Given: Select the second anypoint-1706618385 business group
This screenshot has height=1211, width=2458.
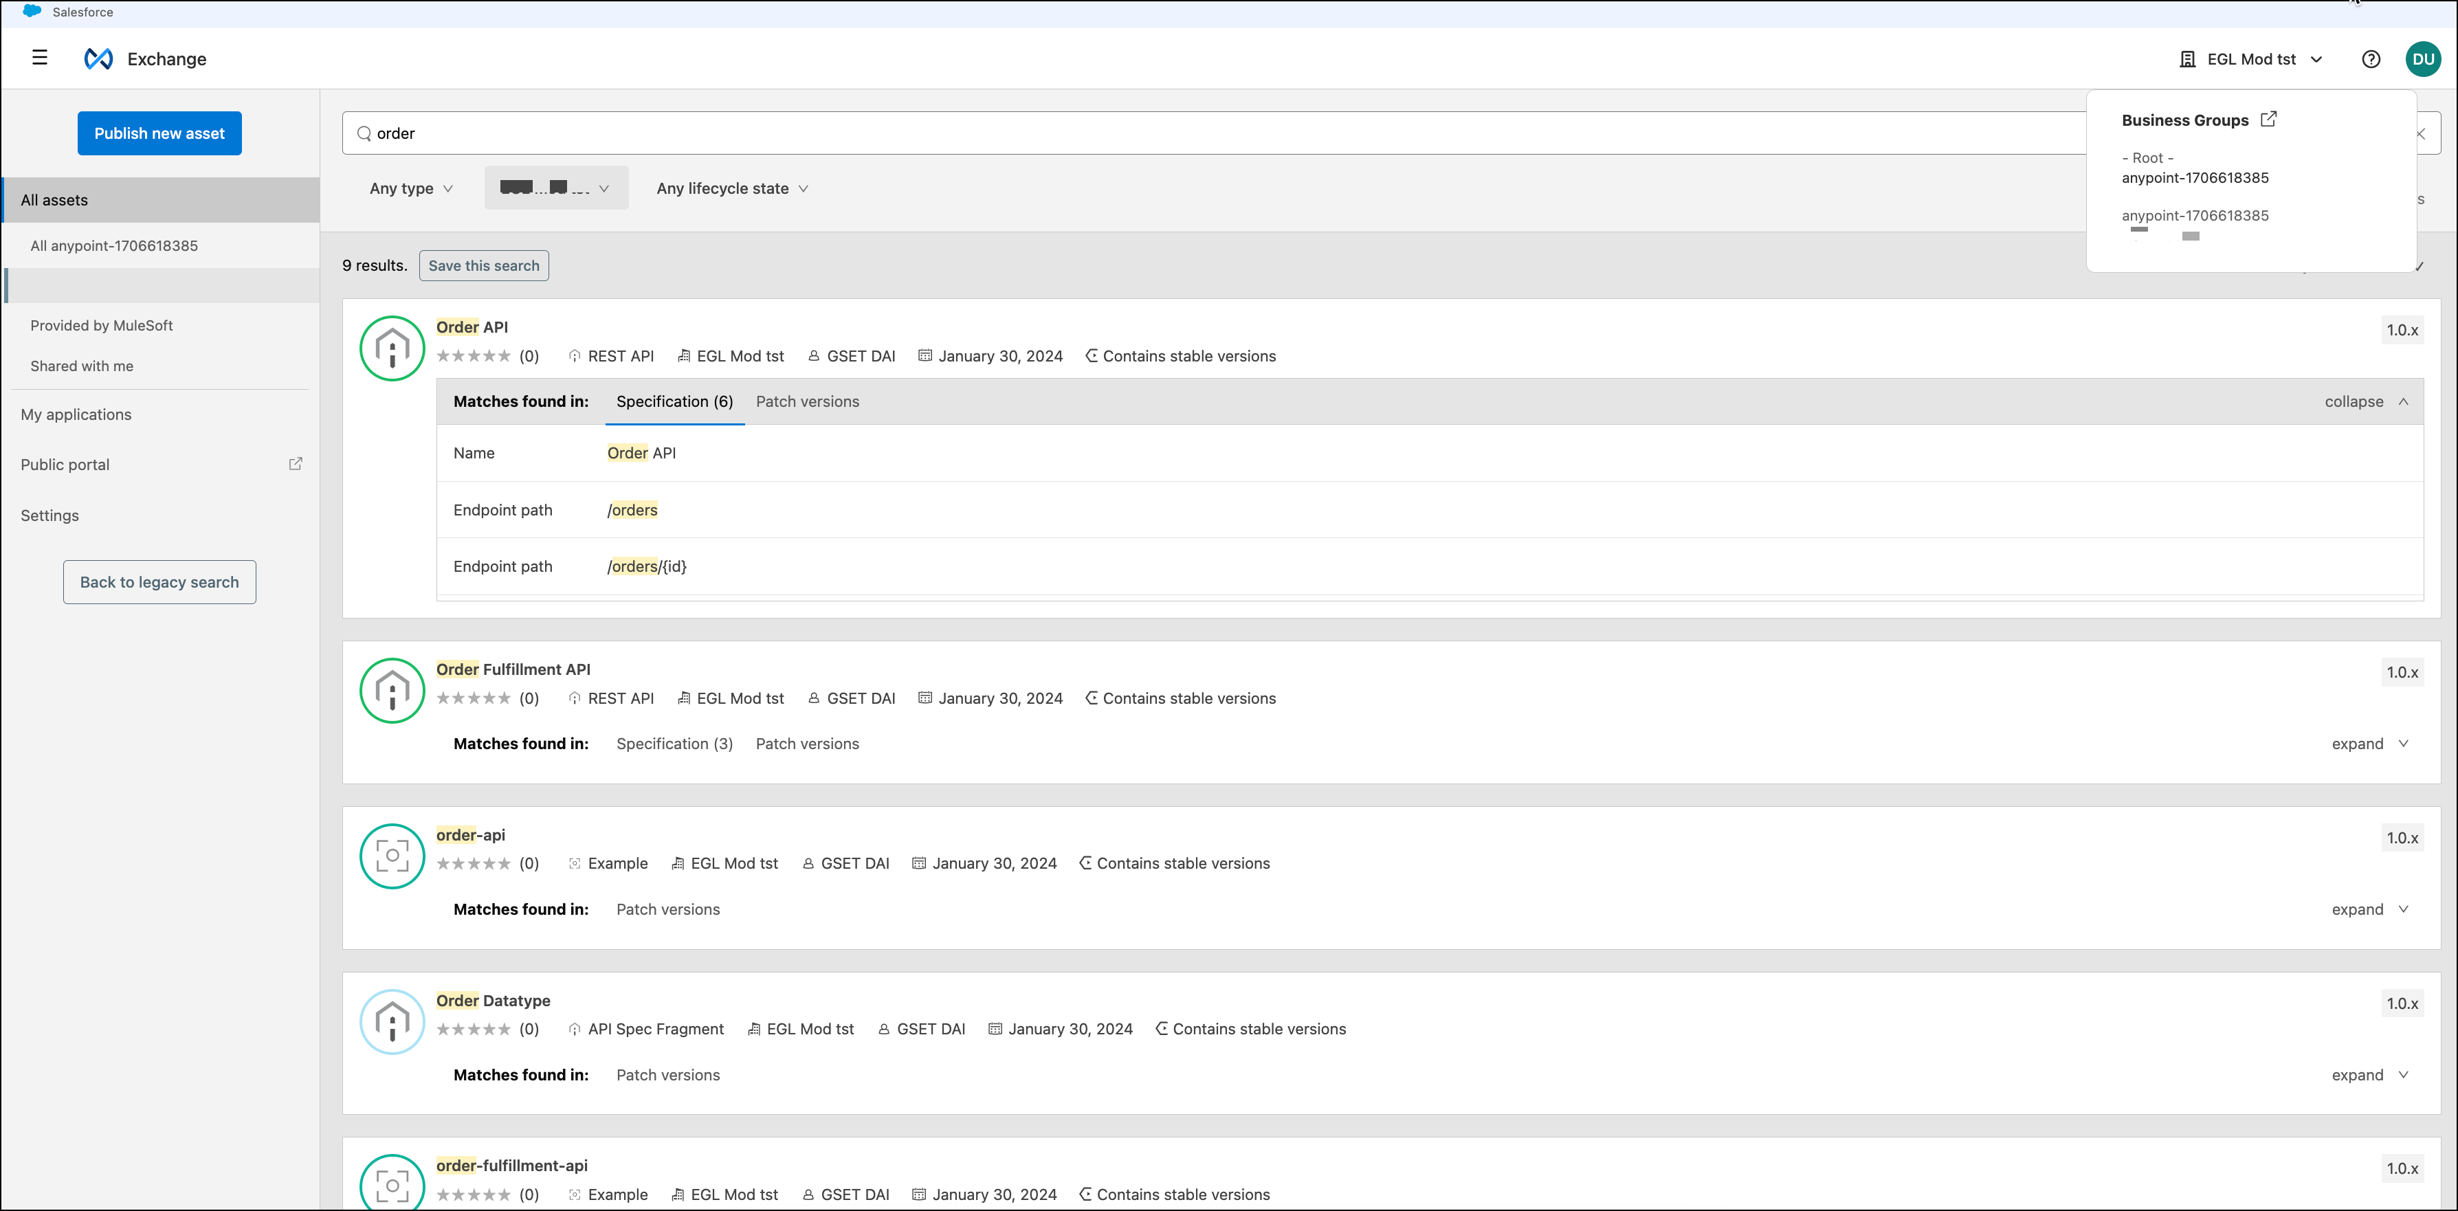Looking at the screenshot, I should pos(2195,216).
